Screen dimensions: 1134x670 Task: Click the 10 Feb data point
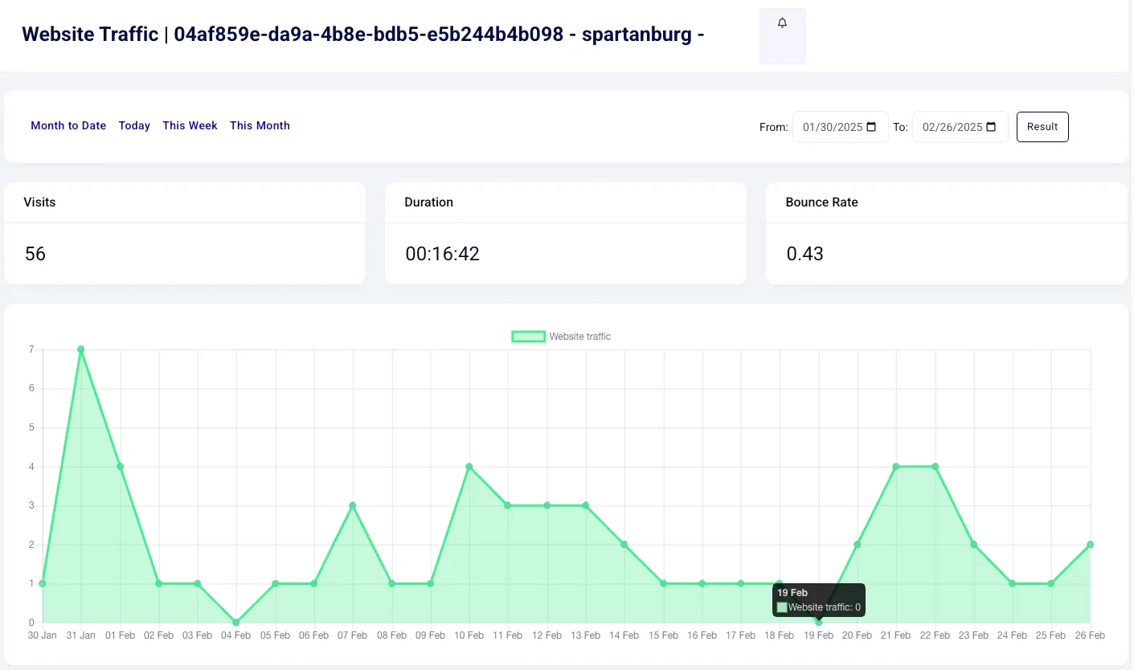(x=469, y=467)
